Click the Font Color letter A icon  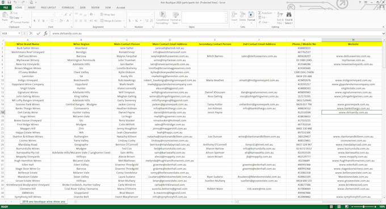[x=68, y=21]
